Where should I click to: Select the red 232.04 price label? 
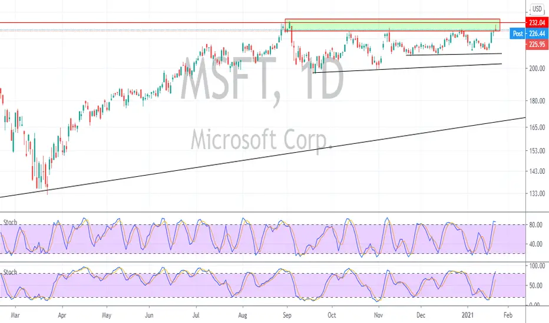[537, 23]
